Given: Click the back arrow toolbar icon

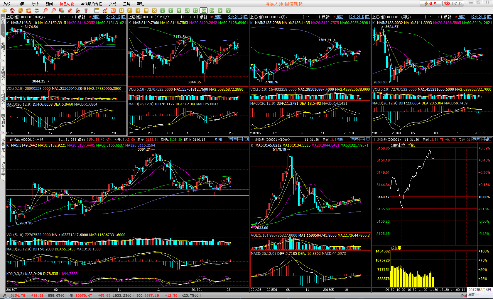Looking at the screenshot, I should pos(4,11).
